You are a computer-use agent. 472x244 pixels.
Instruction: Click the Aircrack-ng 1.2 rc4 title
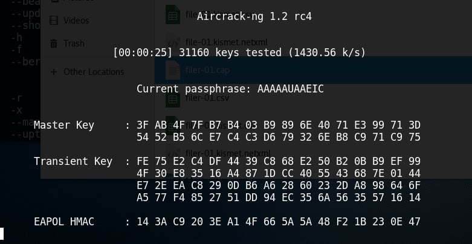click(254, 16)
